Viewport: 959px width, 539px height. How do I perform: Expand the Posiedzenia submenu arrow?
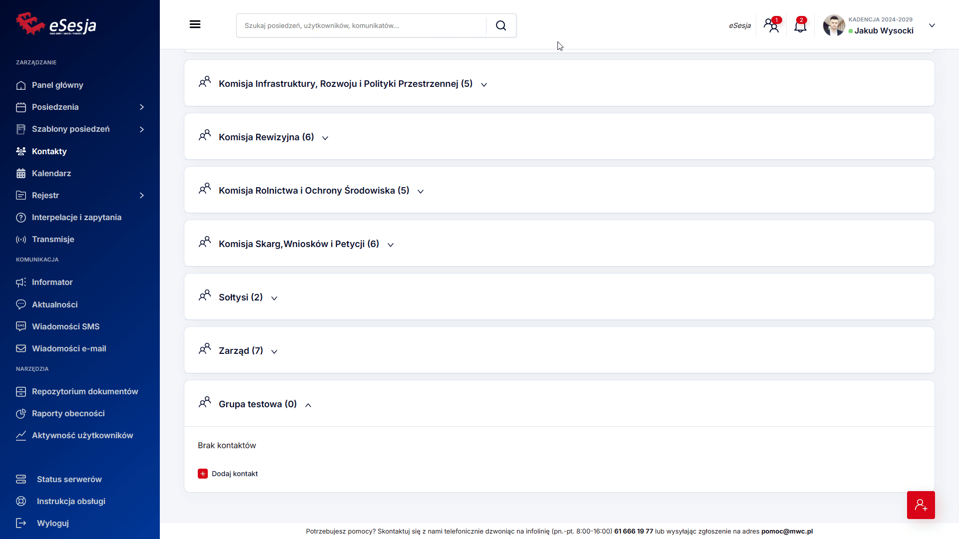142,107
